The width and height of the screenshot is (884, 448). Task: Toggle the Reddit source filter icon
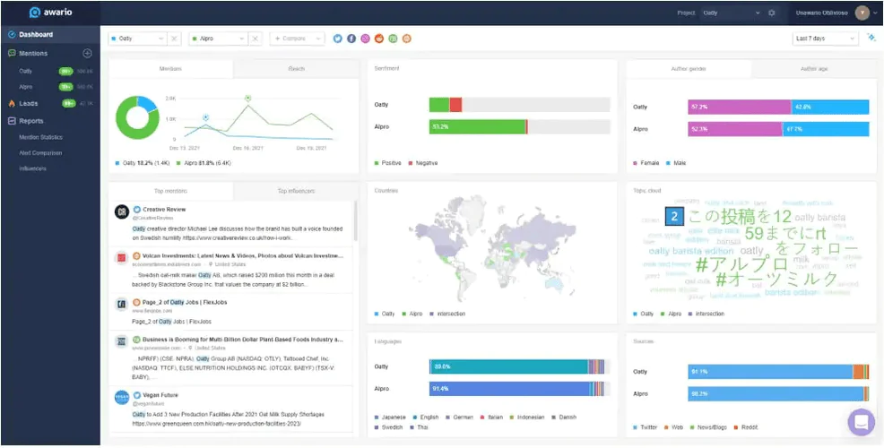(x=379, y=39)
